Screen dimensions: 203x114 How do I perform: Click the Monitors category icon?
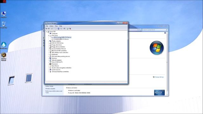click(x=50, y=58)
